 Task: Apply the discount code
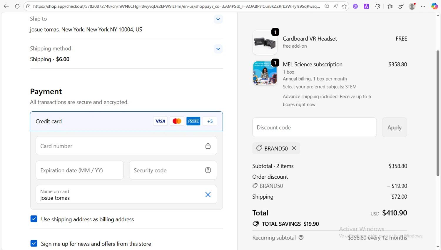pos(394,127)
